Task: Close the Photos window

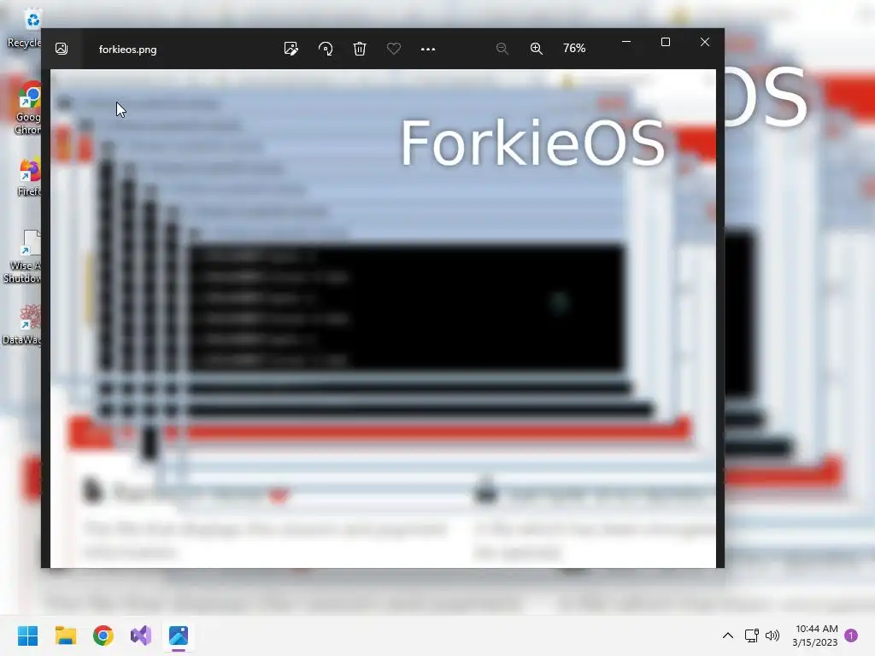Action: pos(705,42)
